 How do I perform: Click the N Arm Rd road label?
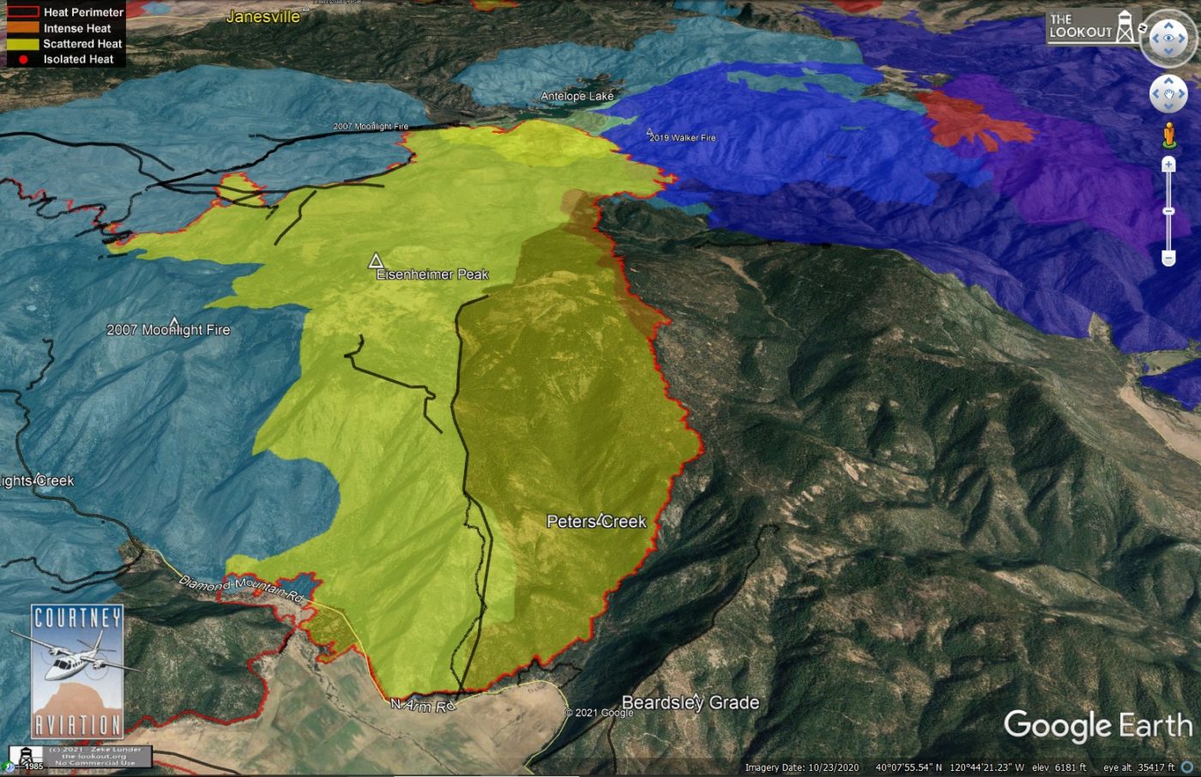coord(423,705)
